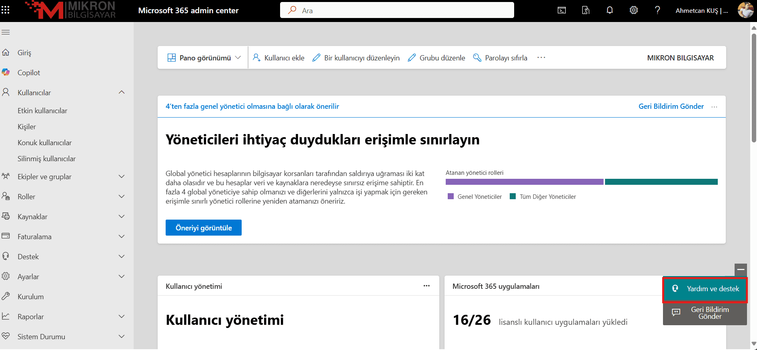Click the Pano görünümü grid icon
757x350 pixels.
[x=172, y=58]
